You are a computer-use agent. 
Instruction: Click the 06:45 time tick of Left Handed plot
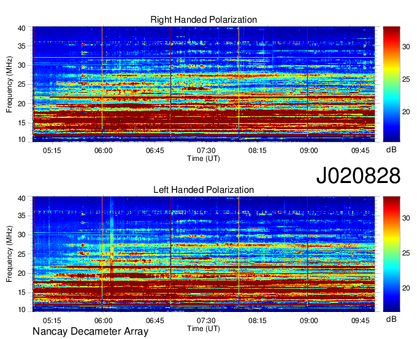tap(155, 321)
